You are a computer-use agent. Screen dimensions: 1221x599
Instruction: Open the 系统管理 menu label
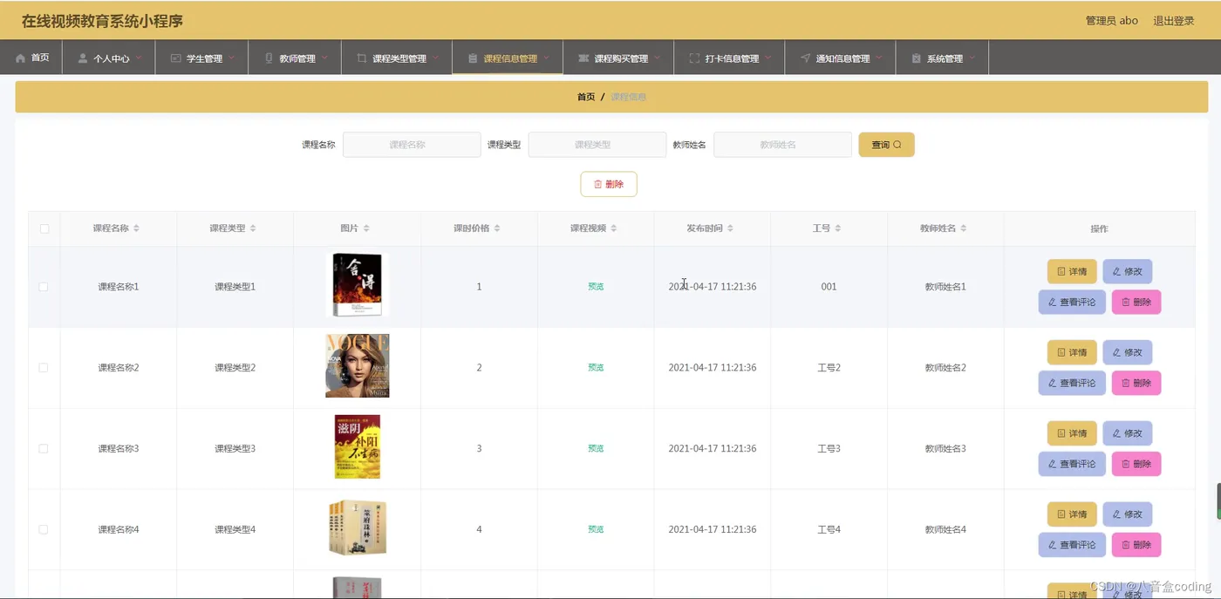click(x=945, y=58)
